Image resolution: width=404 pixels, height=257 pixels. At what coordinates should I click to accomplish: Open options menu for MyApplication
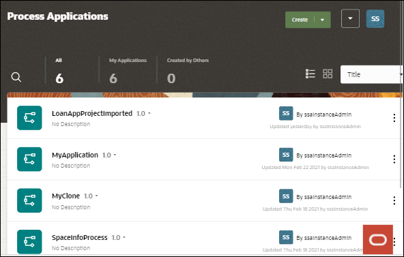tap(394, 160)
